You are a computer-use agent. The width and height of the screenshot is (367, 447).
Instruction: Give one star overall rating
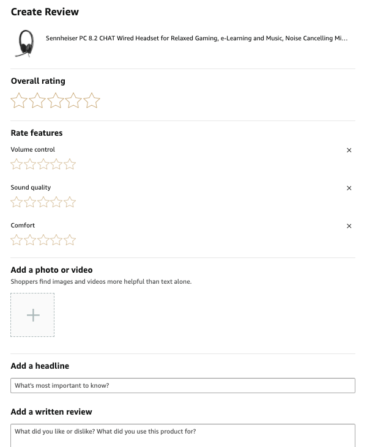click(19, 101)
